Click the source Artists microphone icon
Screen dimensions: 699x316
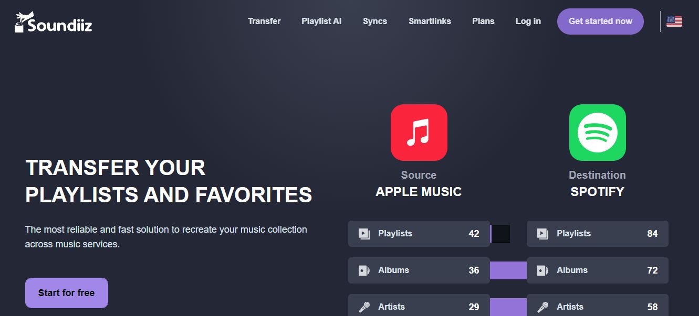coord(364,307)
